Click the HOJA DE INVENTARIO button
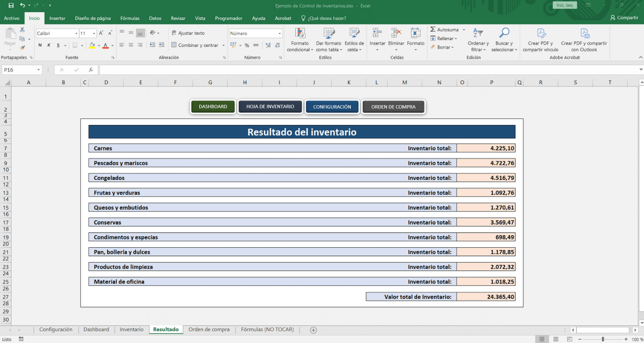Image resolution: width=644 pixels, height=343 pixels. [x=270, y=106]
